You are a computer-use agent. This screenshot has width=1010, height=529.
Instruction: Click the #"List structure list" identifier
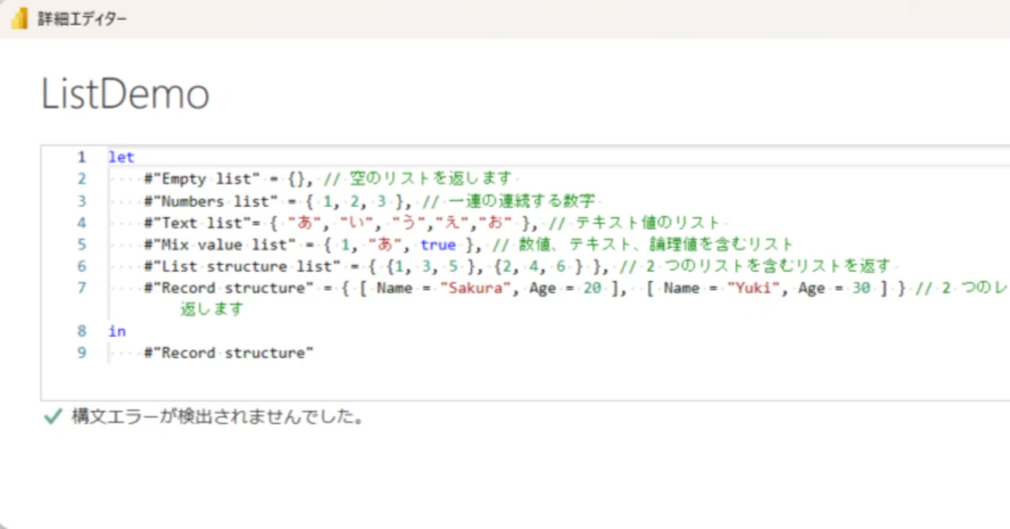pyautogui.click(x=242, y=266)
